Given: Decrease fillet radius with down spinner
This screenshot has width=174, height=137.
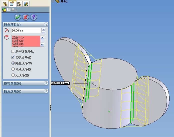Looking at the screenshot, I should tap(43, 32).
